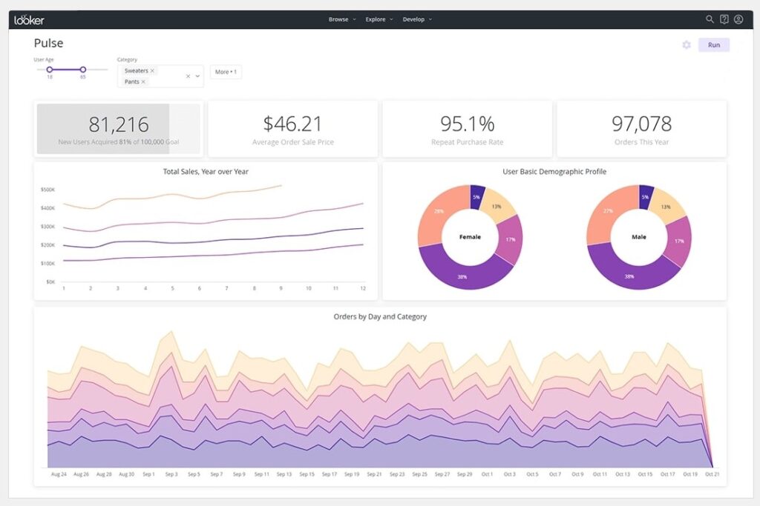Open the Browse menu
This screenshot has width=760, height=506.
pos(341,19)
